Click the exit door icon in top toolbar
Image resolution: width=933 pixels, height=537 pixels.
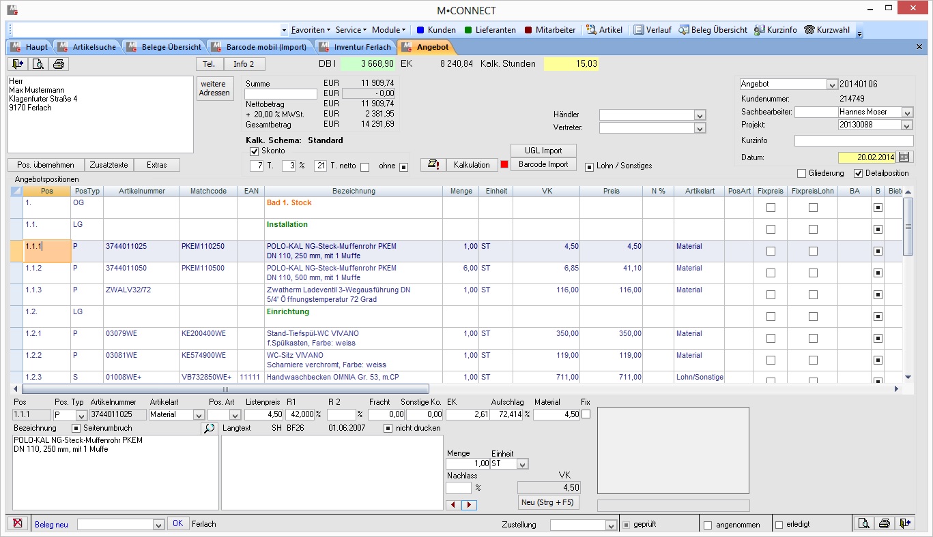pyautogui.click(x=18, y=64)
